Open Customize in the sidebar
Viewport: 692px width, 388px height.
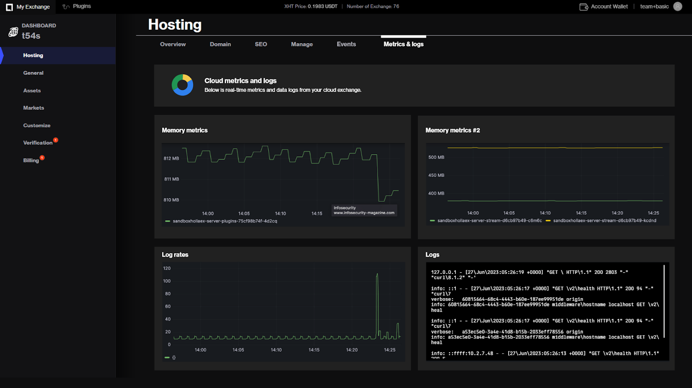click(37, 125)
